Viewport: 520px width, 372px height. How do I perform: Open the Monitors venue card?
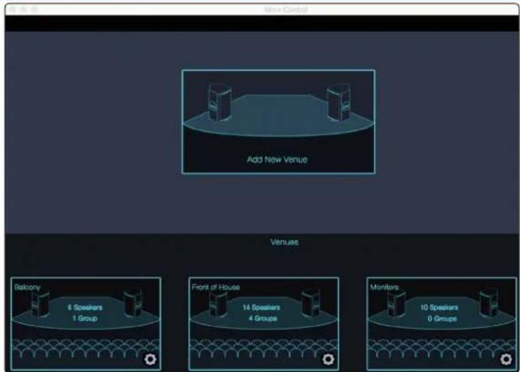442,324
